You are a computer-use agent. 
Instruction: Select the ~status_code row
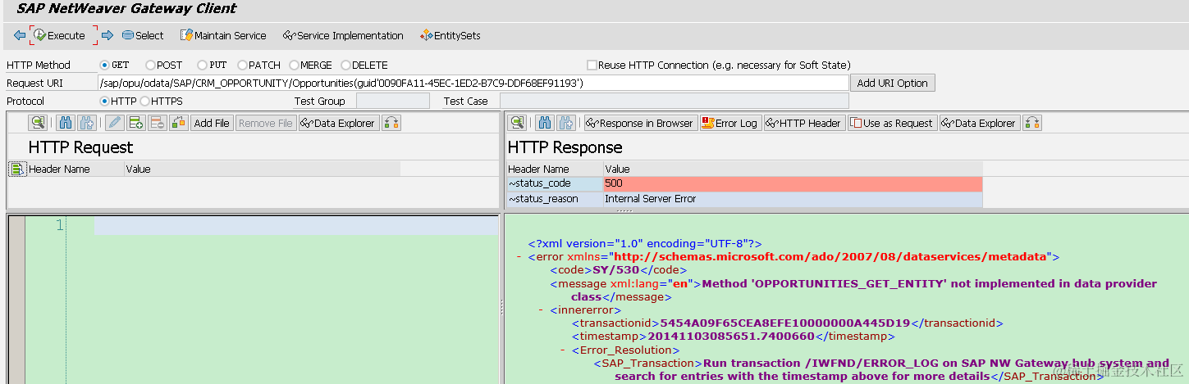[x=555, y=183]
